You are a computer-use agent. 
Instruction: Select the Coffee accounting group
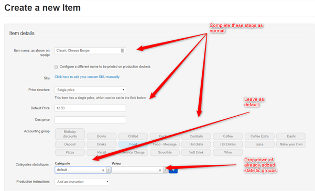point(228,136)
